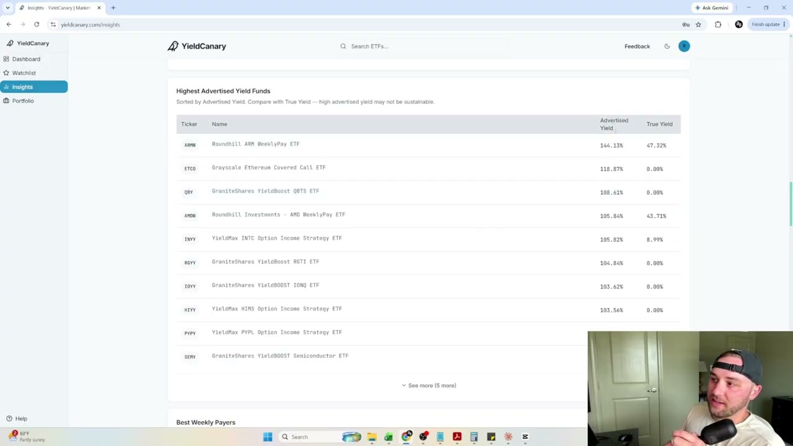Focus the Search ETFs field
The width and height of the screenshot is (793, 446).
pyautogui.click(x=425, y=46)
